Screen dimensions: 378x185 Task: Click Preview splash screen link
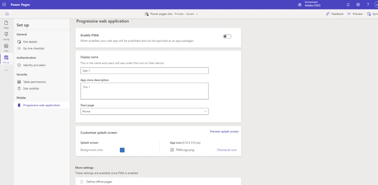click(x=224, y=132)
